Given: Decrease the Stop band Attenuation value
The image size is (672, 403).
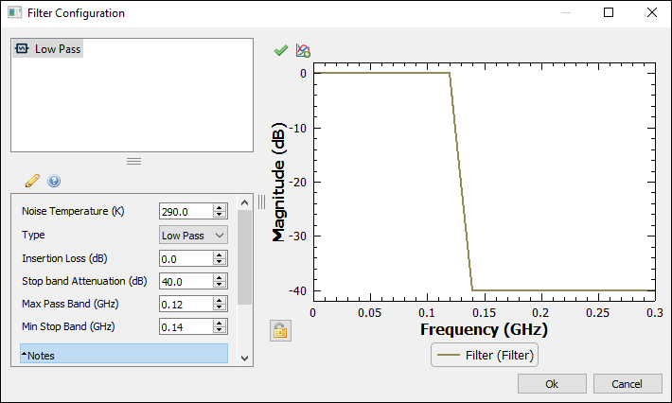Looking at the screenshot, I should tap(220, 285).
